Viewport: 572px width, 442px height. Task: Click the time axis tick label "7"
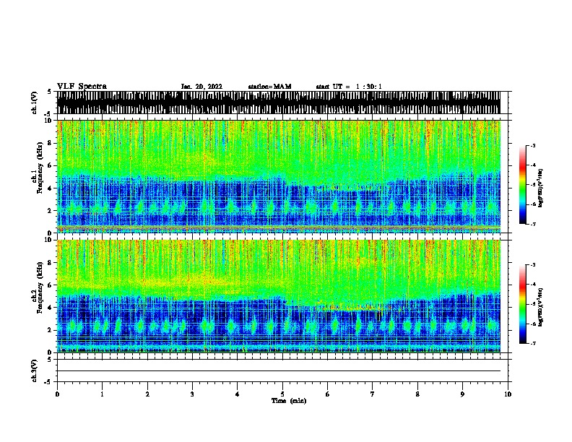[x=373, y=394]
